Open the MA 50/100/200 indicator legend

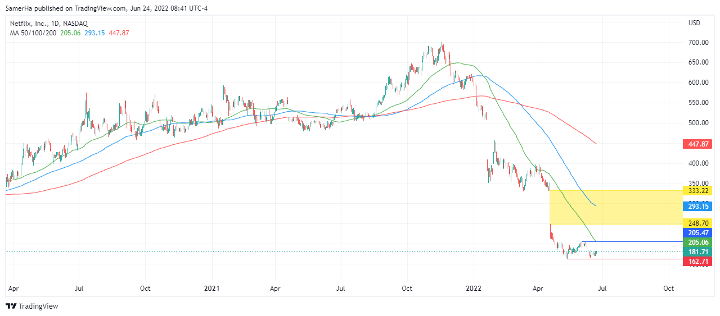(x=33, y=33)
